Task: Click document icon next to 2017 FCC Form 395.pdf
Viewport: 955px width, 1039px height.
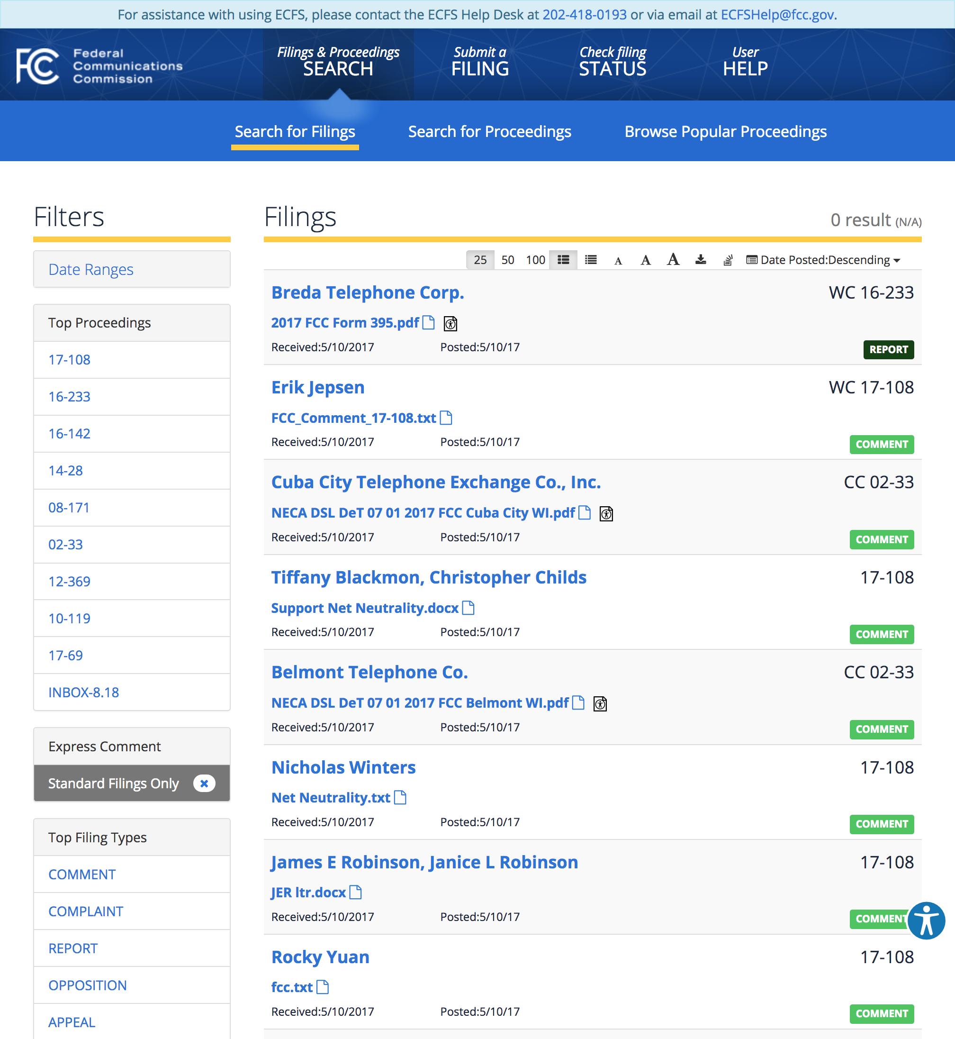Action: click(428, 322)
